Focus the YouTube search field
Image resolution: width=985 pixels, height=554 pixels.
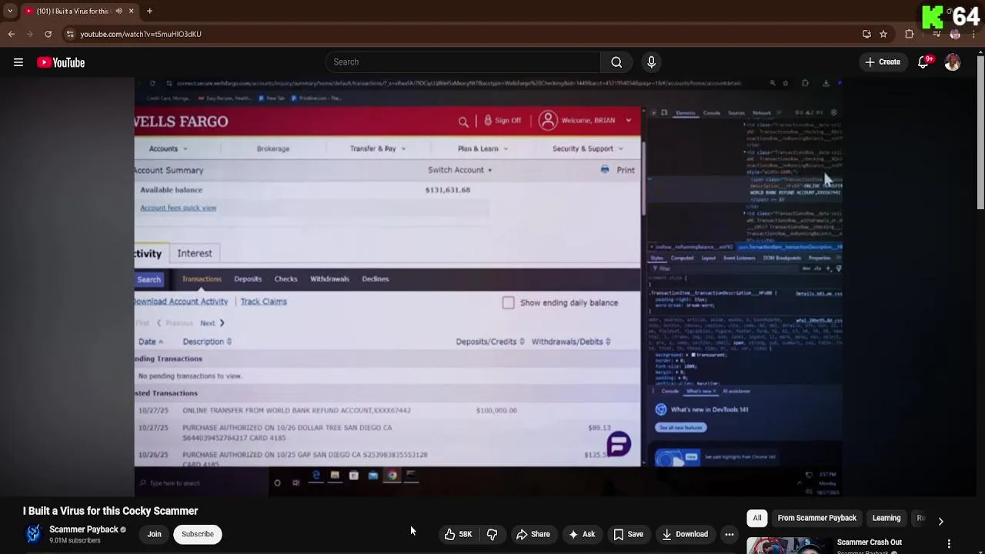pyautogui.click(x=462, y=62)
